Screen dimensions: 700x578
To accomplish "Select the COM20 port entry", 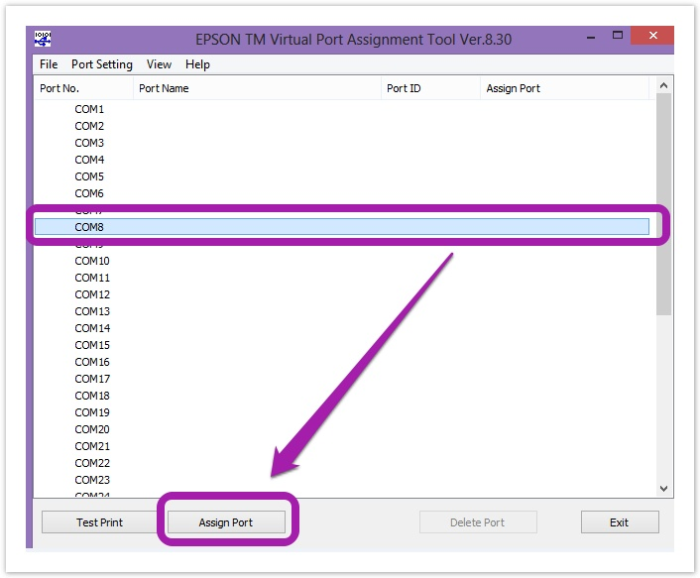I will (92, 429).
